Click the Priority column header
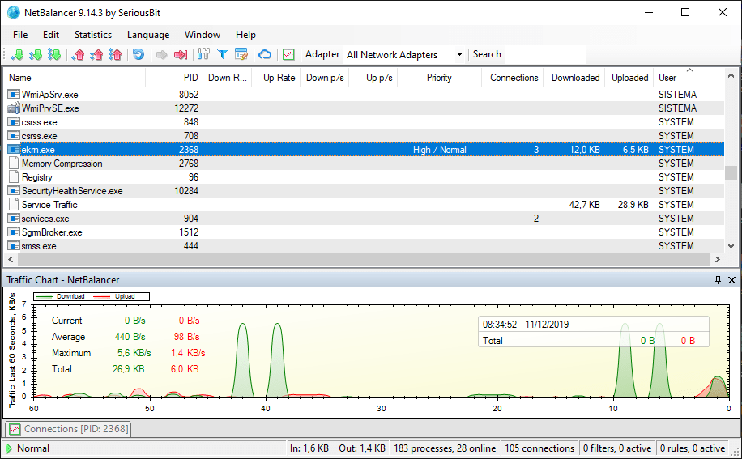The height and width of the screenshot is (459, 742). [439, 78]
